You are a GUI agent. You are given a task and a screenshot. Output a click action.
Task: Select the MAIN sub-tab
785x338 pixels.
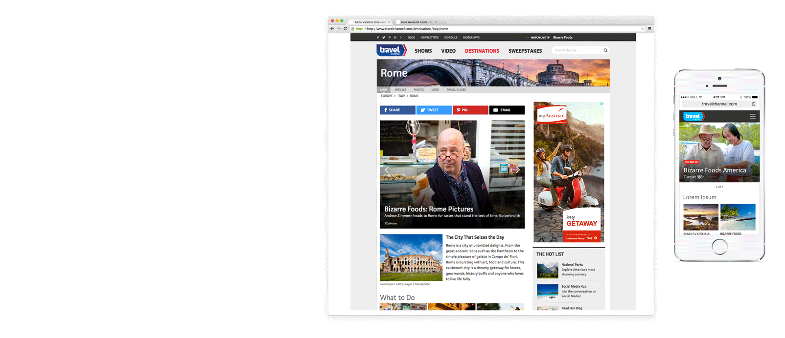pos(384,90)
